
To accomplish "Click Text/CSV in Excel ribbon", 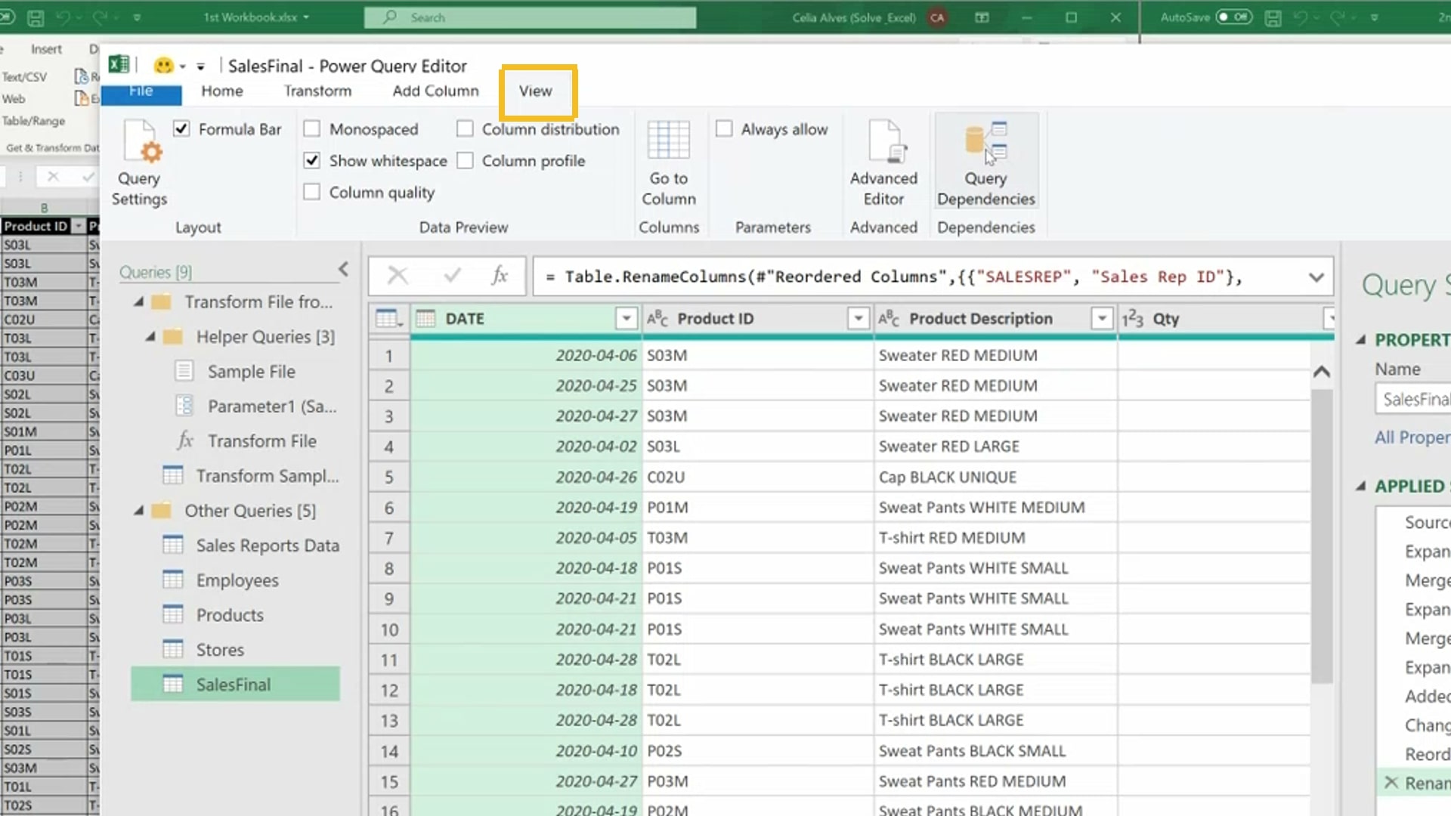I will pos(24,77).
